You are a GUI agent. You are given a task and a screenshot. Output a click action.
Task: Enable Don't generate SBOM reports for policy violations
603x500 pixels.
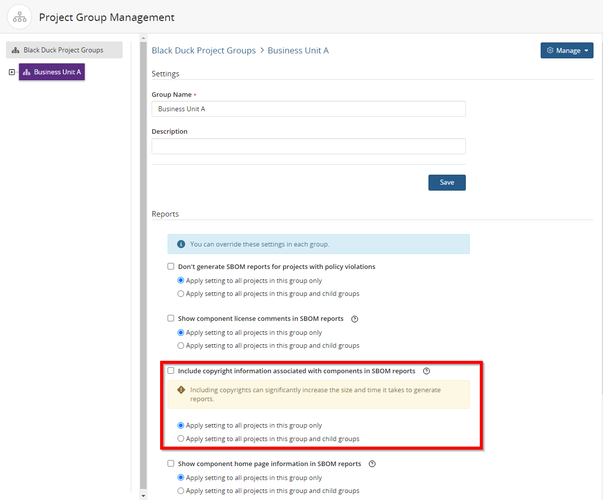[x=171, y=266]
